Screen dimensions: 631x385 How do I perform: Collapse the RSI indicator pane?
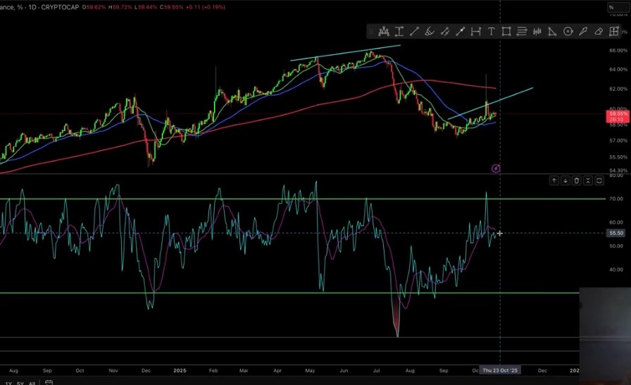(588, 181)
